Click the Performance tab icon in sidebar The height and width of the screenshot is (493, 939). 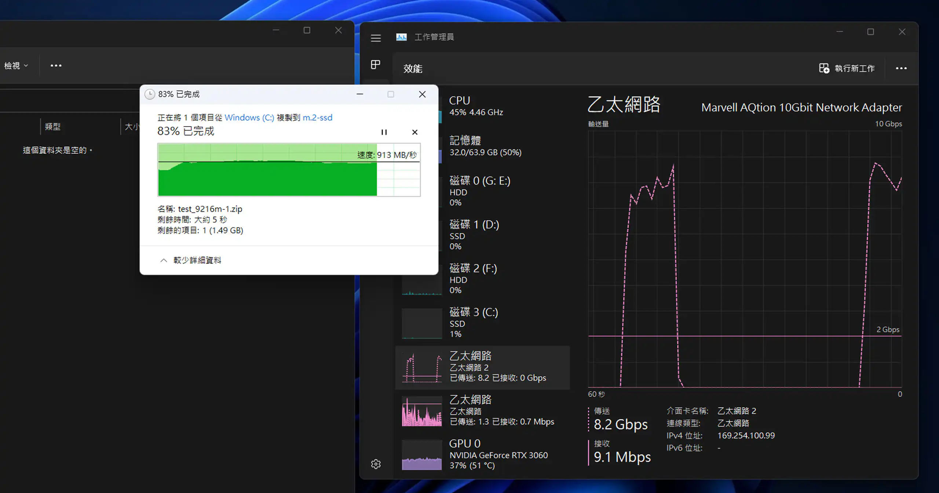pos(375,65)
